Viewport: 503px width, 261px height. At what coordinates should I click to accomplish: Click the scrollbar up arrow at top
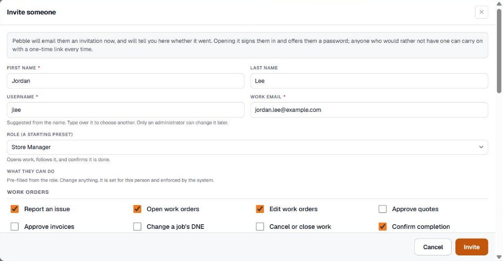(x=499, y=4)
